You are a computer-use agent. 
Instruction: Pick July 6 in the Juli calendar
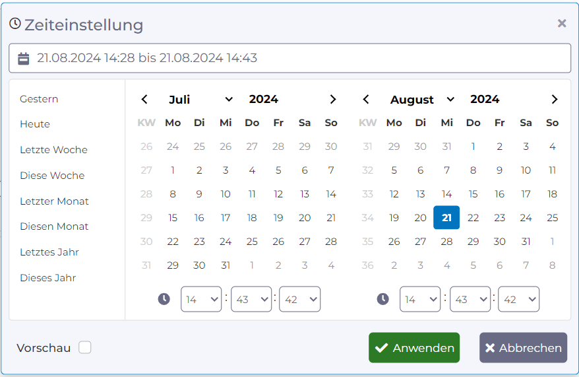[305, 170]
